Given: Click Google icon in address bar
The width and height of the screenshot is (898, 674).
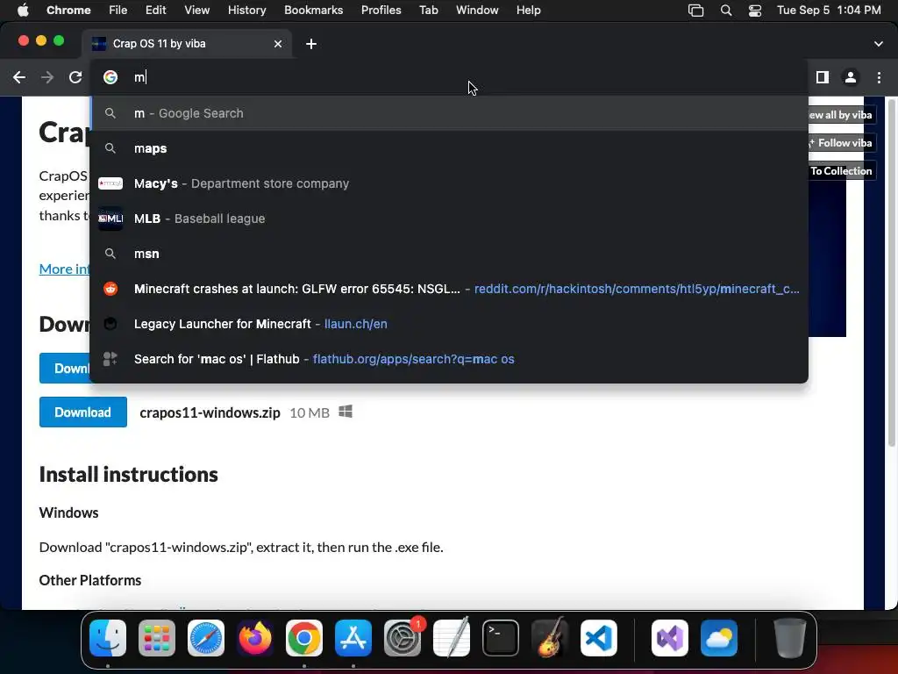Looking at the screenshot, I should 110,77.
